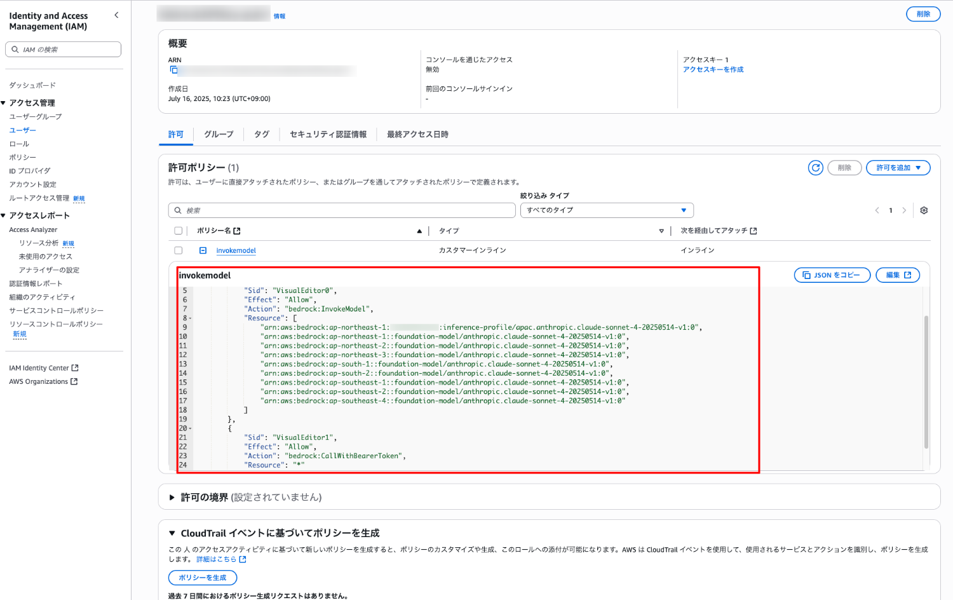Go to next policies page arrow
Screen dimensions: 953x600
point(904,210)
